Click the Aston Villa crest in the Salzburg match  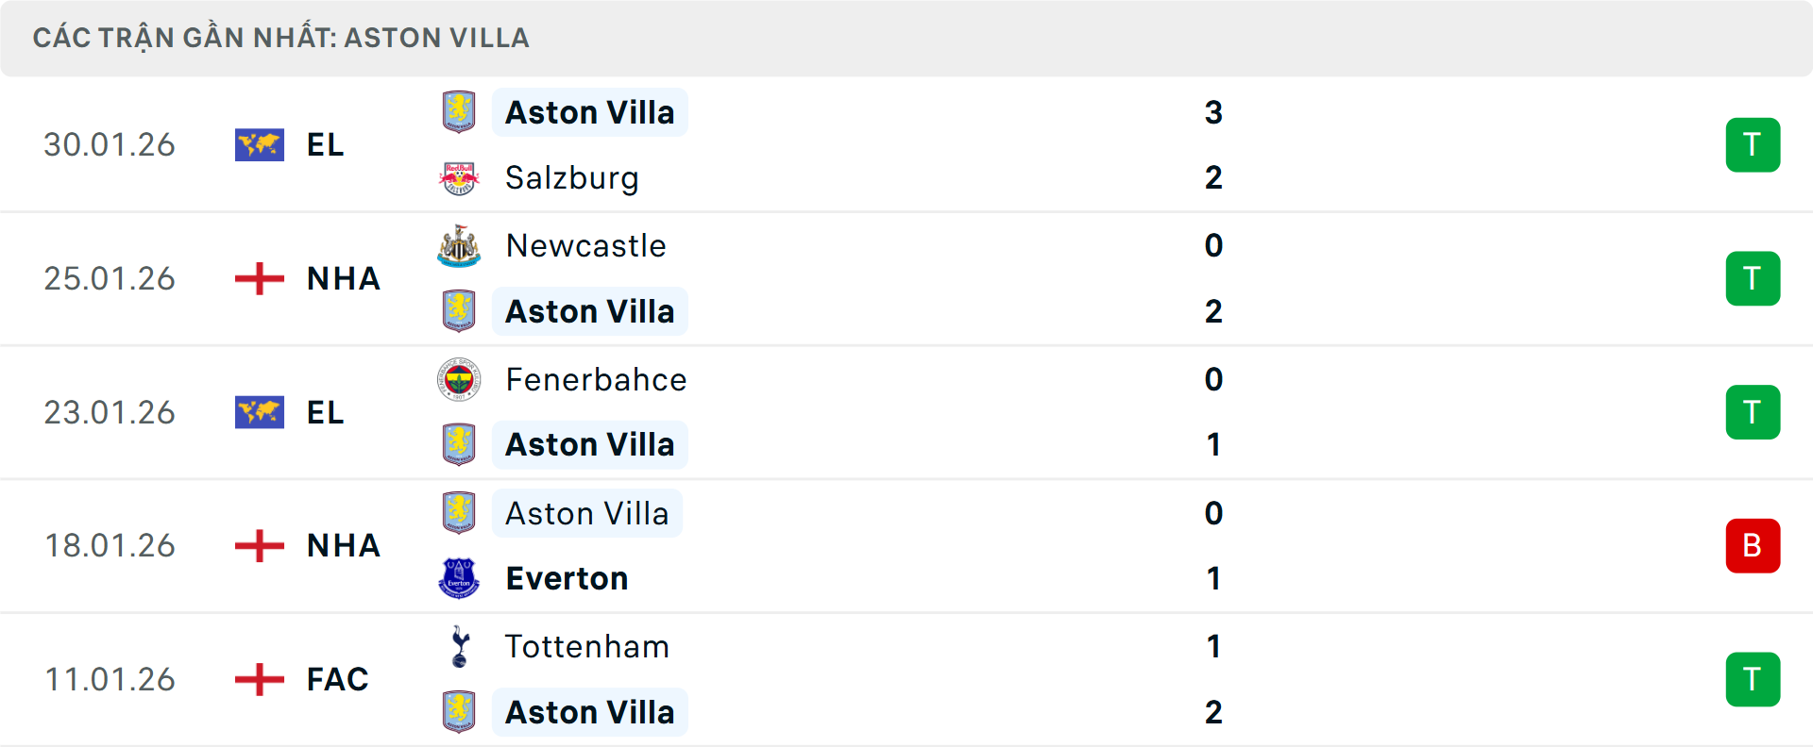[460, 111]
